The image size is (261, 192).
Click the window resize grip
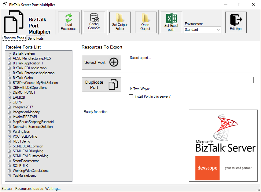(258, 189)
